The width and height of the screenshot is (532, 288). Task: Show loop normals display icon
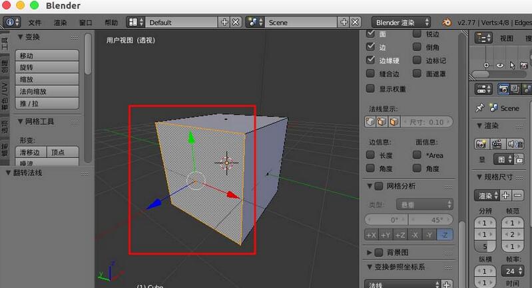click(382, 121)
